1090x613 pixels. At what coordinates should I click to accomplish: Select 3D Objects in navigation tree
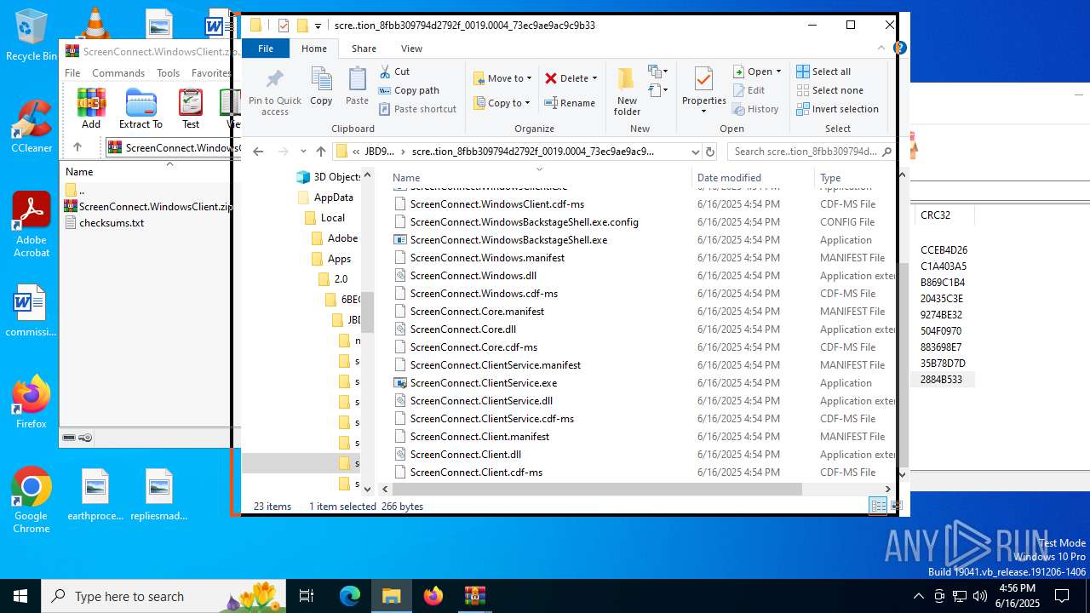coord(328,177)
